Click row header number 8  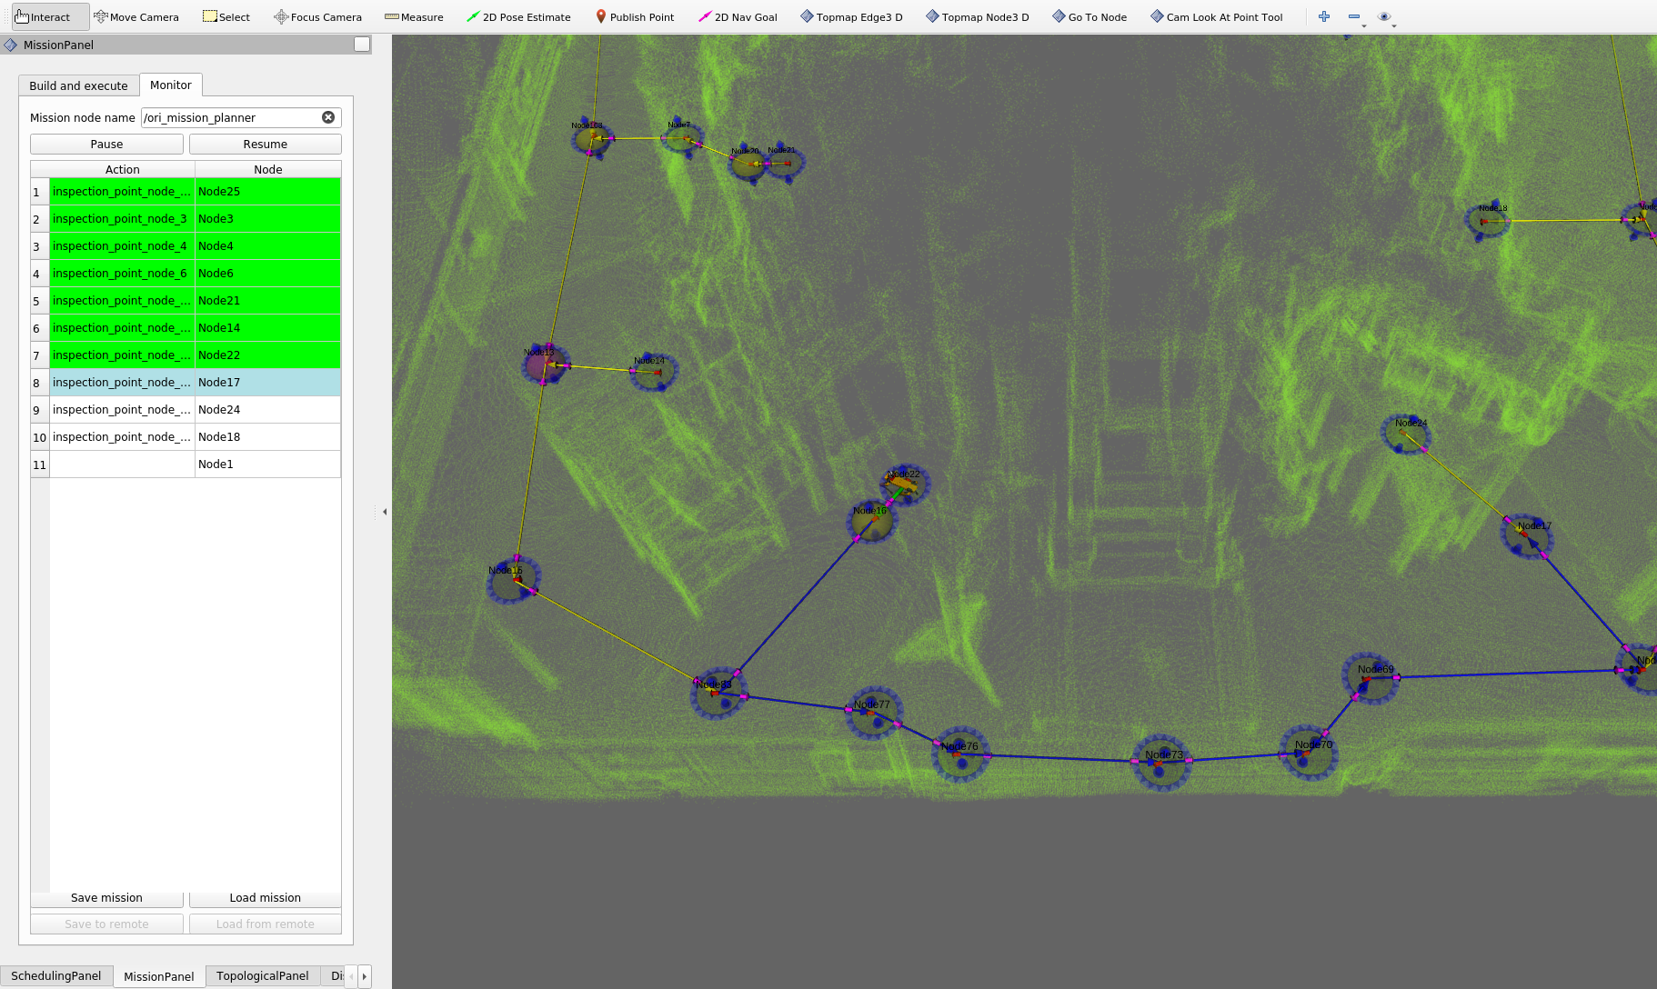[x=40, y=383]
